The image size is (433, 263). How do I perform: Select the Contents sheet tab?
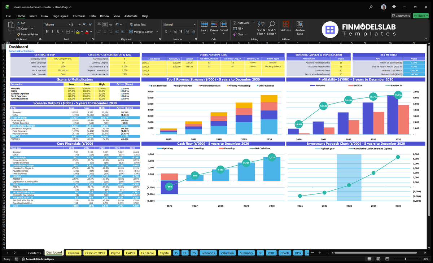tap(35, 253)
